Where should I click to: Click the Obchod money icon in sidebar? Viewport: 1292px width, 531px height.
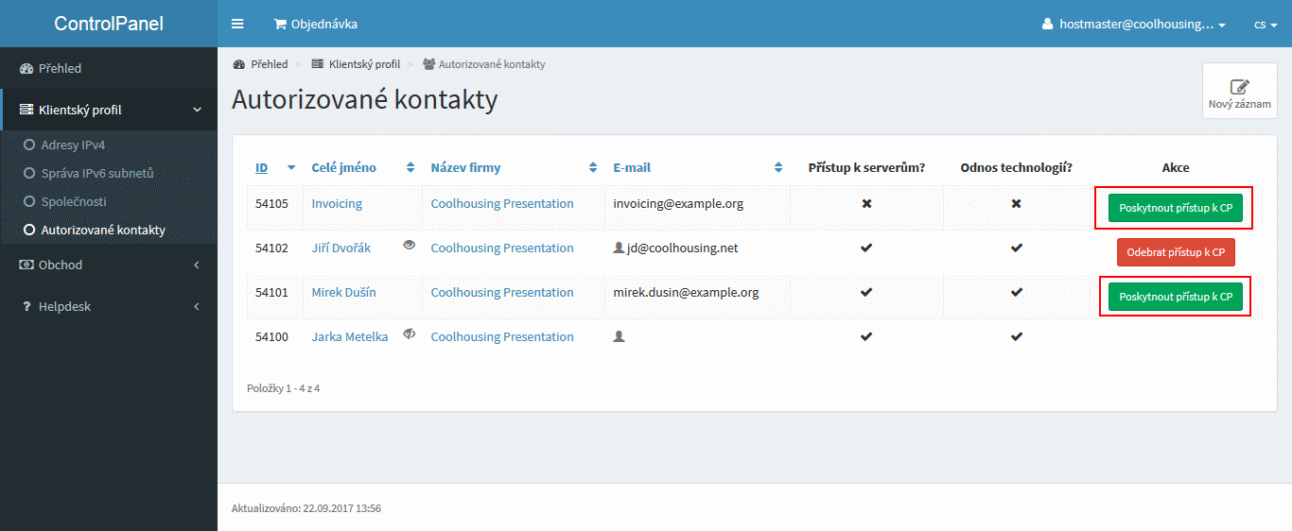tap(26, 265)
